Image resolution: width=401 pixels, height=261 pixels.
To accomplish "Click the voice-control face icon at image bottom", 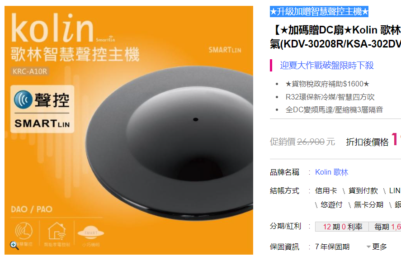I will (x=24, y=231).
